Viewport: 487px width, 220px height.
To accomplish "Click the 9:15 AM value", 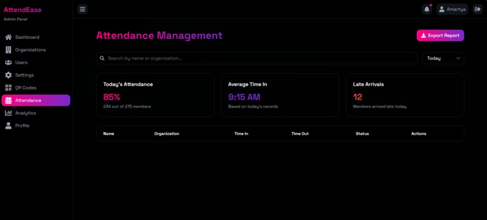I will 244,97.
